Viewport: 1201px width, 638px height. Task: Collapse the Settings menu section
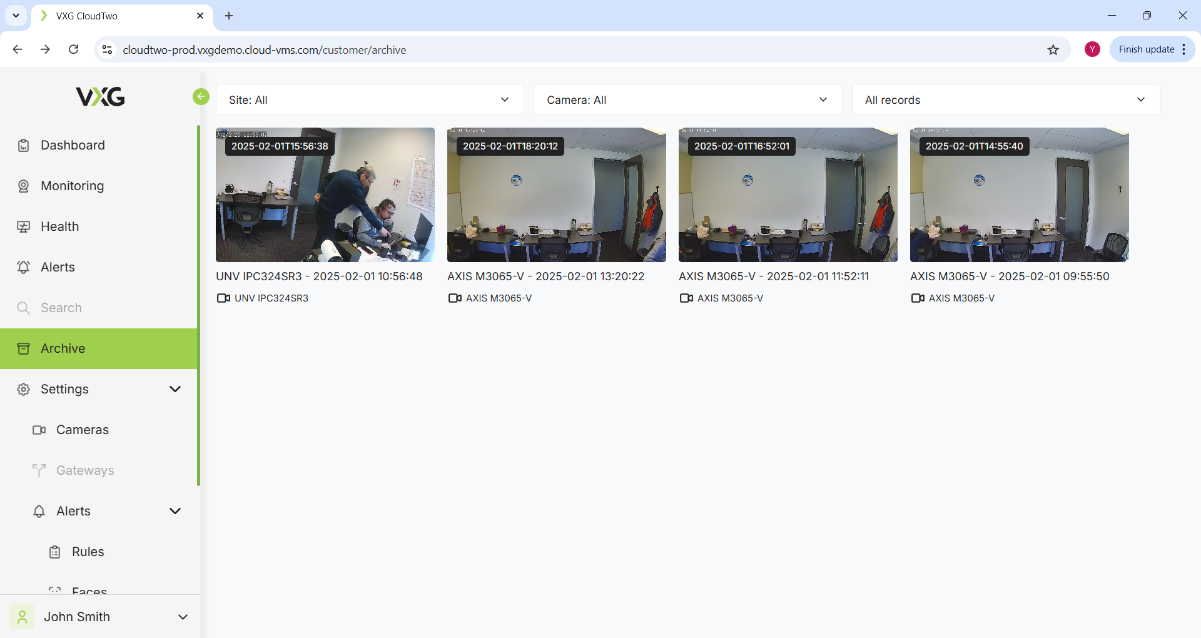tap(175, 389)
